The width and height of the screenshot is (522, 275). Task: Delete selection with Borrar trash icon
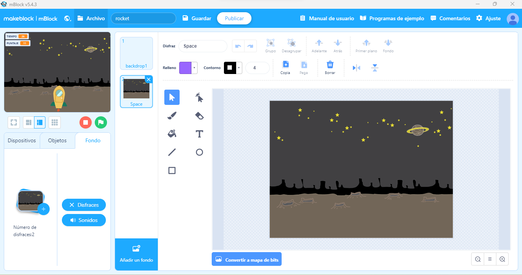(330, 64)
